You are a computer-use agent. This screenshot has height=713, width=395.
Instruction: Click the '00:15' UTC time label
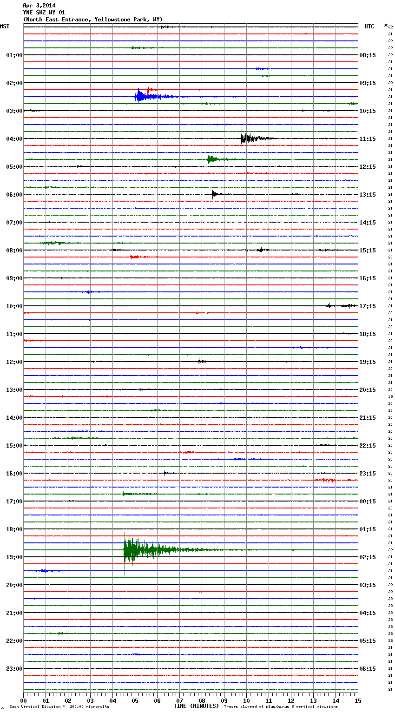pyautogui.click(x=368, y=502)
